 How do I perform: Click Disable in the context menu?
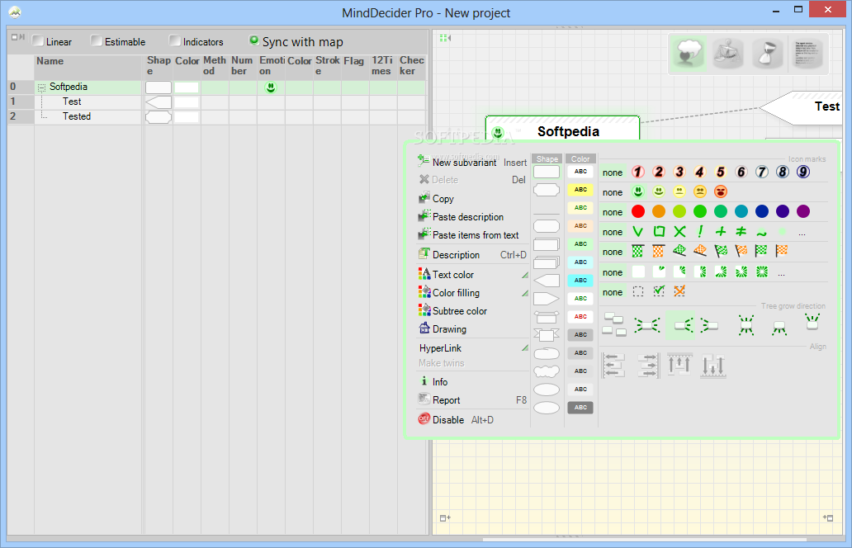448,420
